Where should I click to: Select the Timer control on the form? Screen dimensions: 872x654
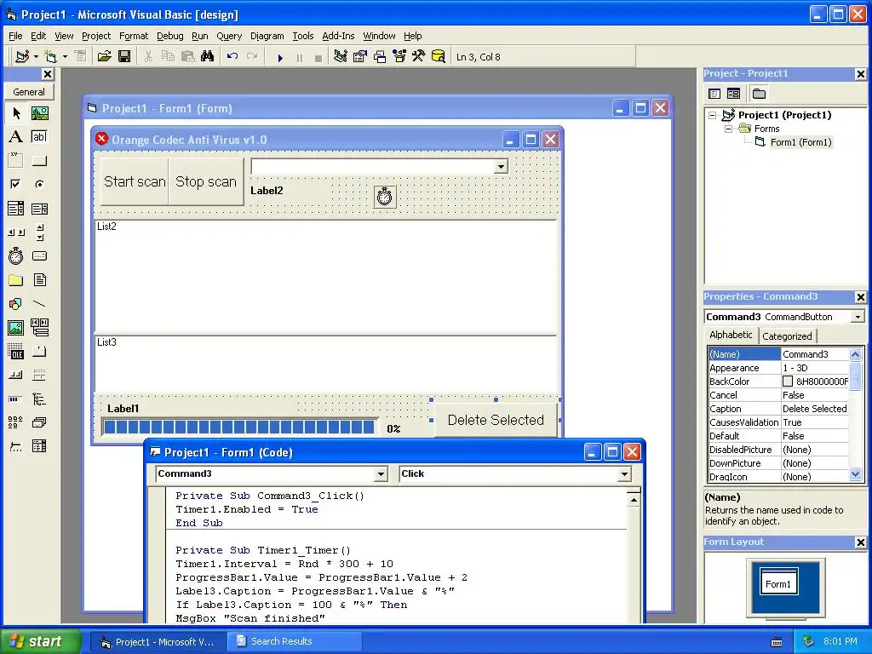pos(385,197)
